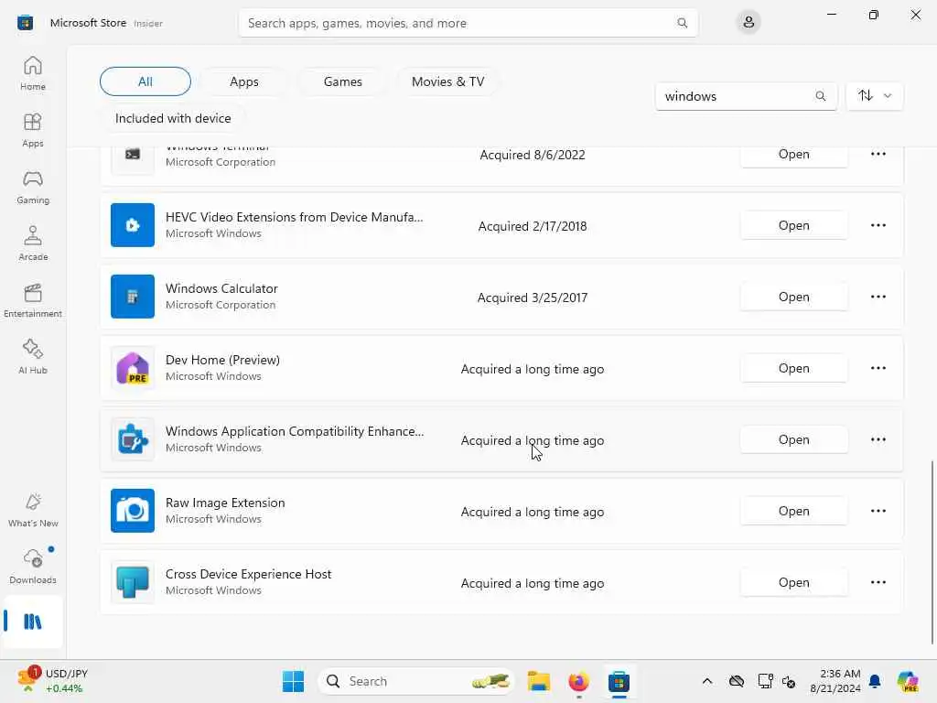Open Windows Terminal app
This screenshot has height=703, width=937.
[x=793, y=154]
